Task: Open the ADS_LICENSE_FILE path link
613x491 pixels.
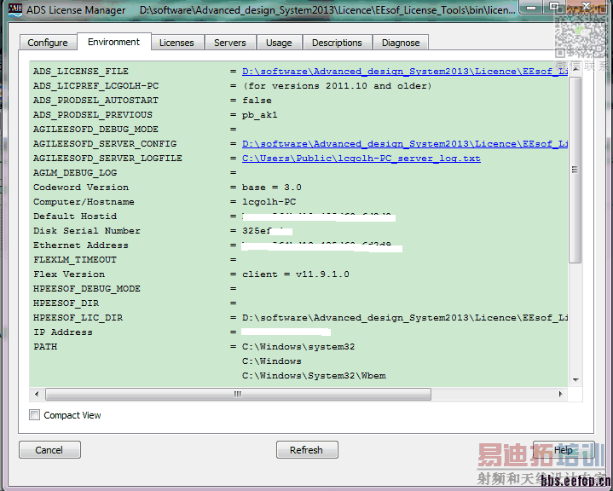Action: point(405,71)
